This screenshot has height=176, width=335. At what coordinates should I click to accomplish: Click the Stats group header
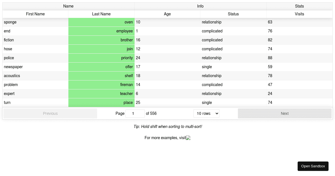pyautogui.click(x=299, y=6)
